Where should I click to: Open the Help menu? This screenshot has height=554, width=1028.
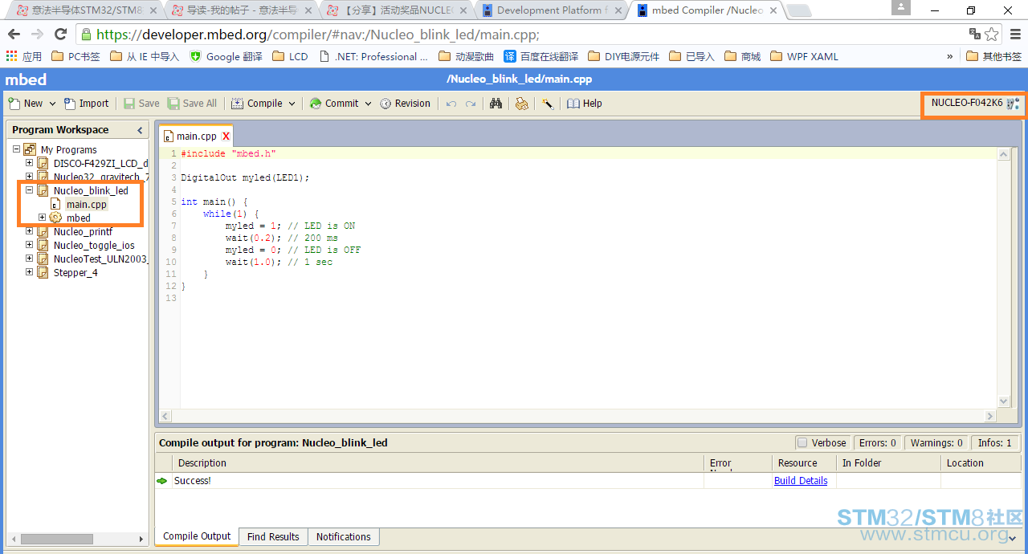585,104
